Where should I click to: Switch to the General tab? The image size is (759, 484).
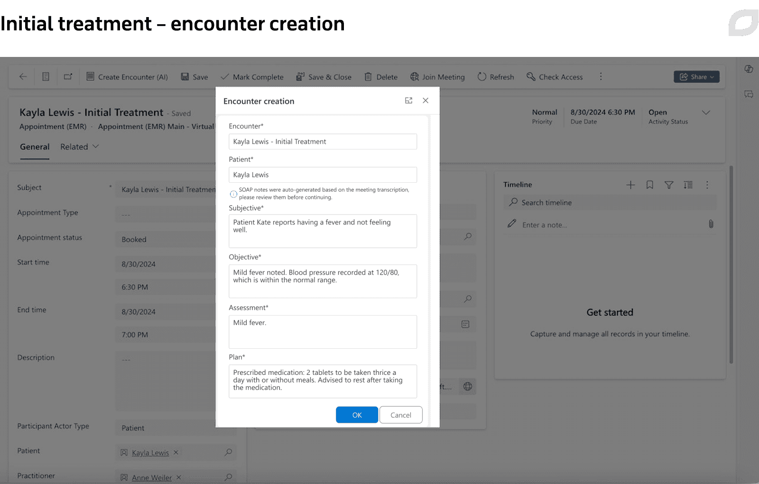pyautogui.click(x=35, y=147)
